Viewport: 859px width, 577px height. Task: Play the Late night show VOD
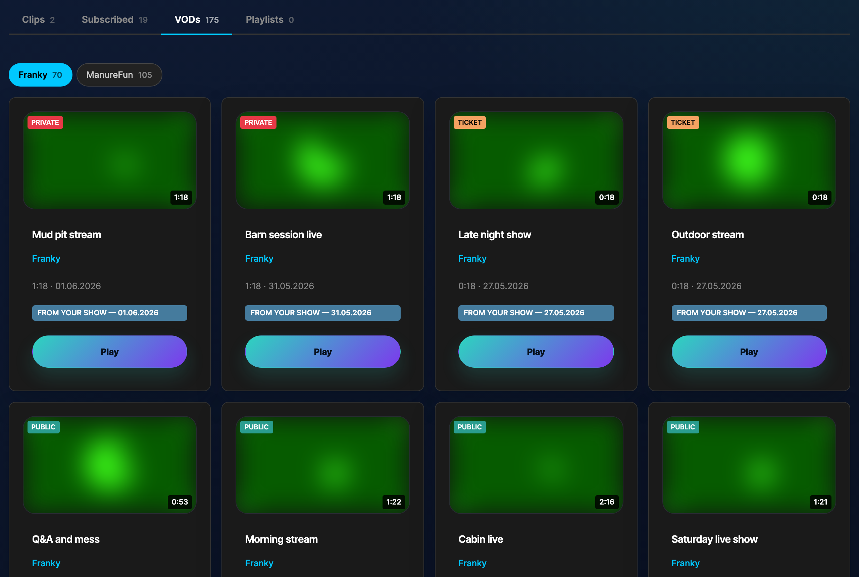[536, 352]
